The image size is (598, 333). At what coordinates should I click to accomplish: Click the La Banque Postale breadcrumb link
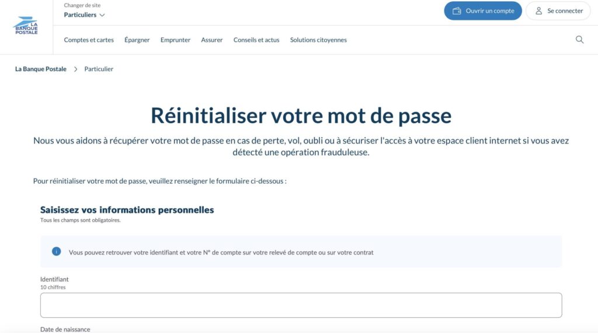tap(41, 69)
